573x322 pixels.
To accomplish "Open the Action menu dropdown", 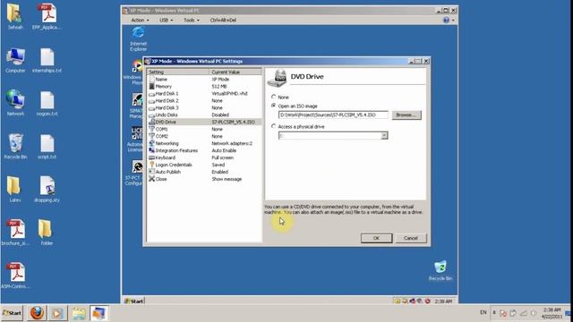I will (140, 20).
